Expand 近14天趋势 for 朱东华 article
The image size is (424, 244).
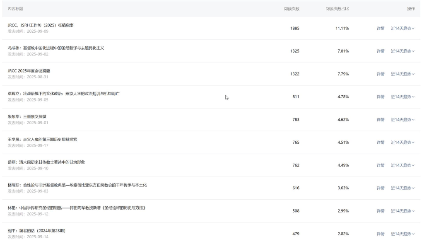(x=402, y=119)
